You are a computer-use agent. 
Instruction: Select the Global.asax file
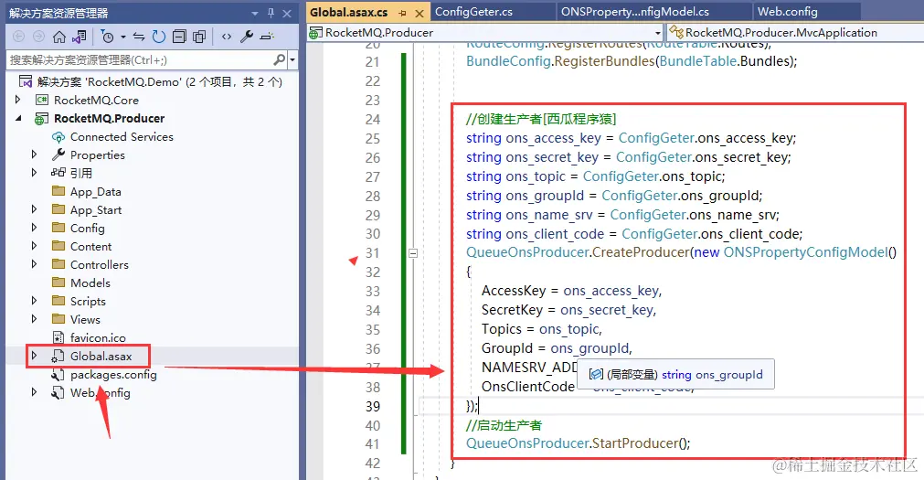tap(101, 357)
